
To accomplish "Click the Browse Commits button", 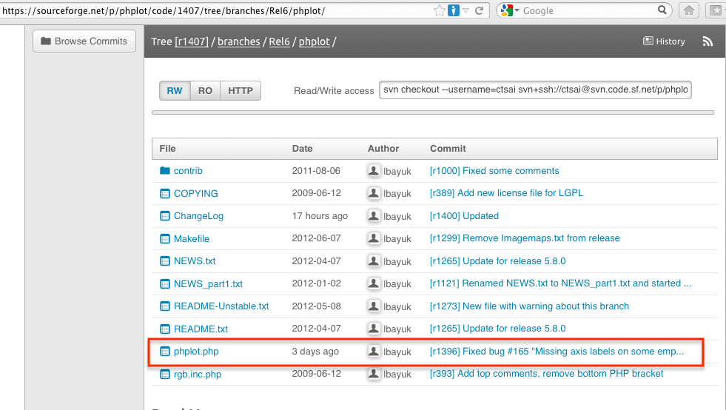I will pyautogui.click(x=84, y=41).
